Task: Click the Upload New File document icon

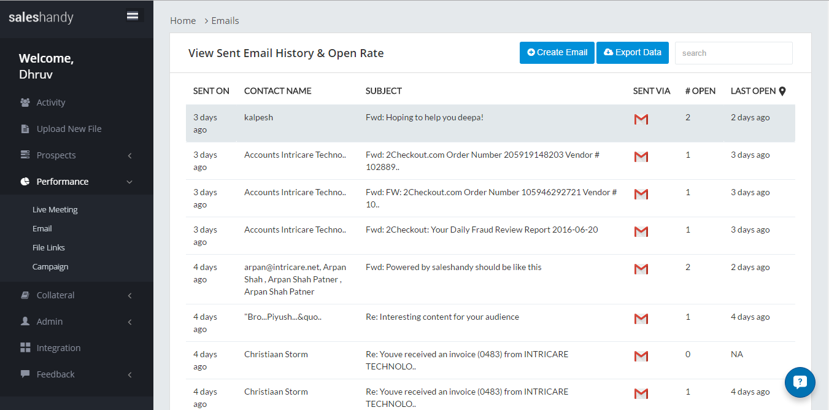Action: 25,129
